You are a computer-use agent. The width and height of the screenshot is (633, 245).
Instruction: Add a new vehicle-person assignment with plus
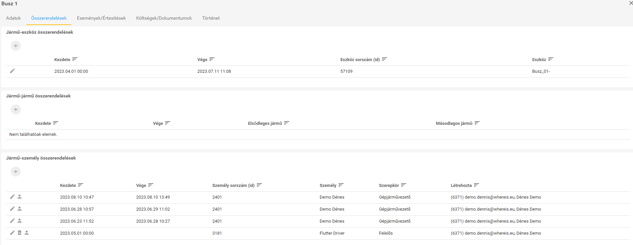point(16,172)
